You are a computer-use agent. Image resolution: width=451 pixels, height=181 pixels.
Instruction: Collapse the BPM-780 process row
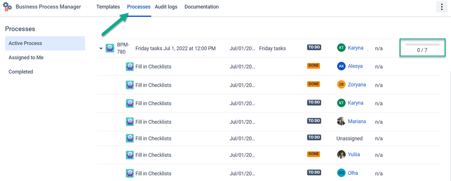[x=101, y=48]
